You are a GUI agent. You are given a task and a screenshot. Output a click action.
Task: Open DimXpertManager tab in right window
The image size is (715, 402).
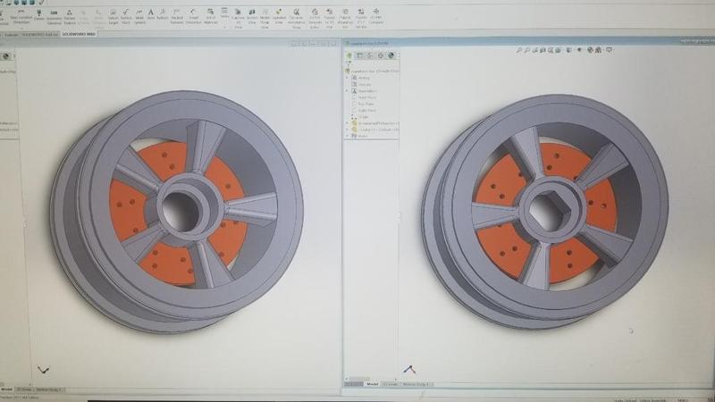[x=381, y=55]
